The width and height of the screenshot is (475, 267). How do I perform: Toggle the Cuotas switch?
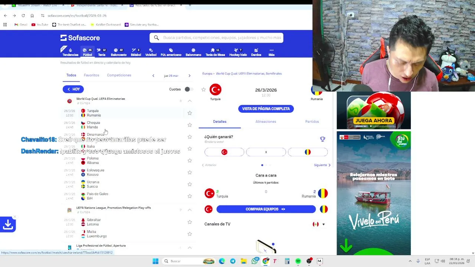click(189, 89)
